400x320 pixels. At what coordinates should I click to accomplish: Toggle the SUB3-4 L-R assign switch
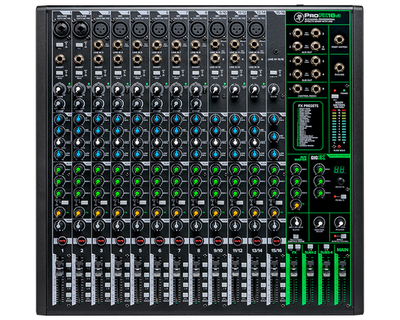(x=326, y=247)
